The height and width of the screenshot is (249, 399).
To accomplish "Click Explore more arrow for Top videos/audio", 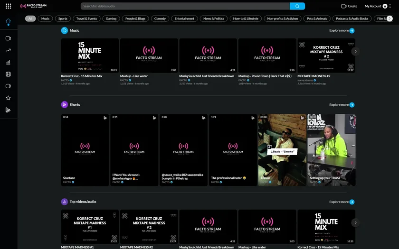I will click(x=352, y=202).
